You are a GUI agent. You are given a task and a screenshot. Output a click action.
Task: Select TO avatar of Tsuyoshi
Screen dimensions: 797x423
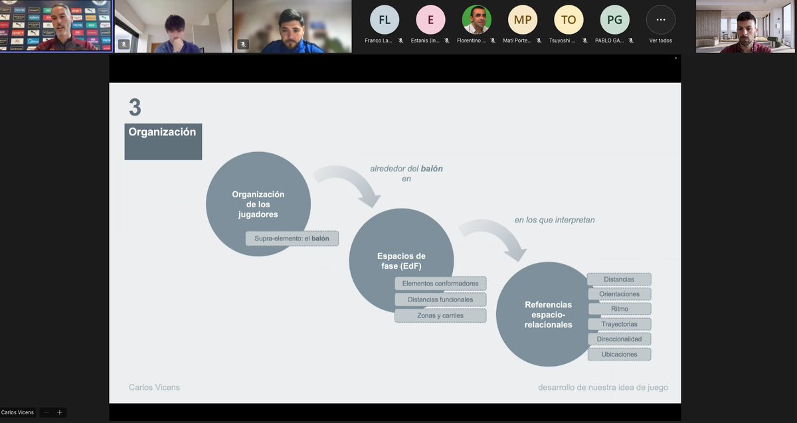click(569, 19)
